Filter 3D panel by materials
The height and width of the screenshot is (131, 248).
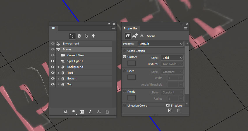point(86,36)
